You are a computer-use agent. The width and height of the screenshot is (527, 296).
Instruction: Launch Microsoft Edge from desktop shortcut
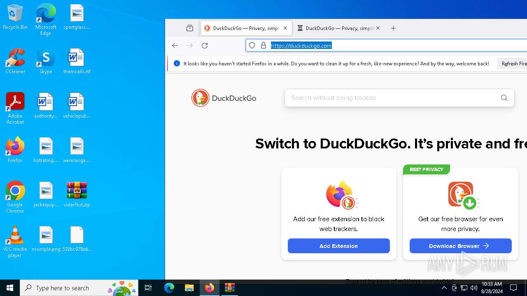point(46,20)
